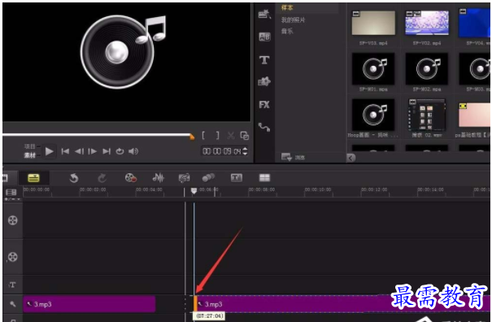
Task: Select the SP-M03 audio thumbnail
Action: point(474,69)
